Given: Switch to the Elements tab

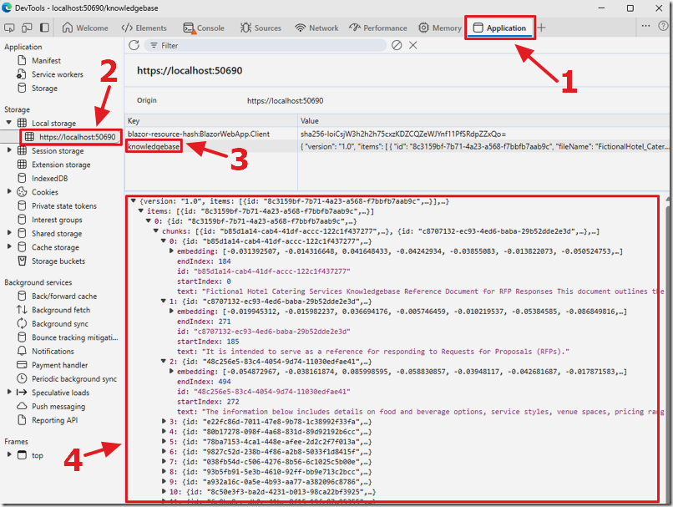Looking at the screenshot, I should (144, 28).
